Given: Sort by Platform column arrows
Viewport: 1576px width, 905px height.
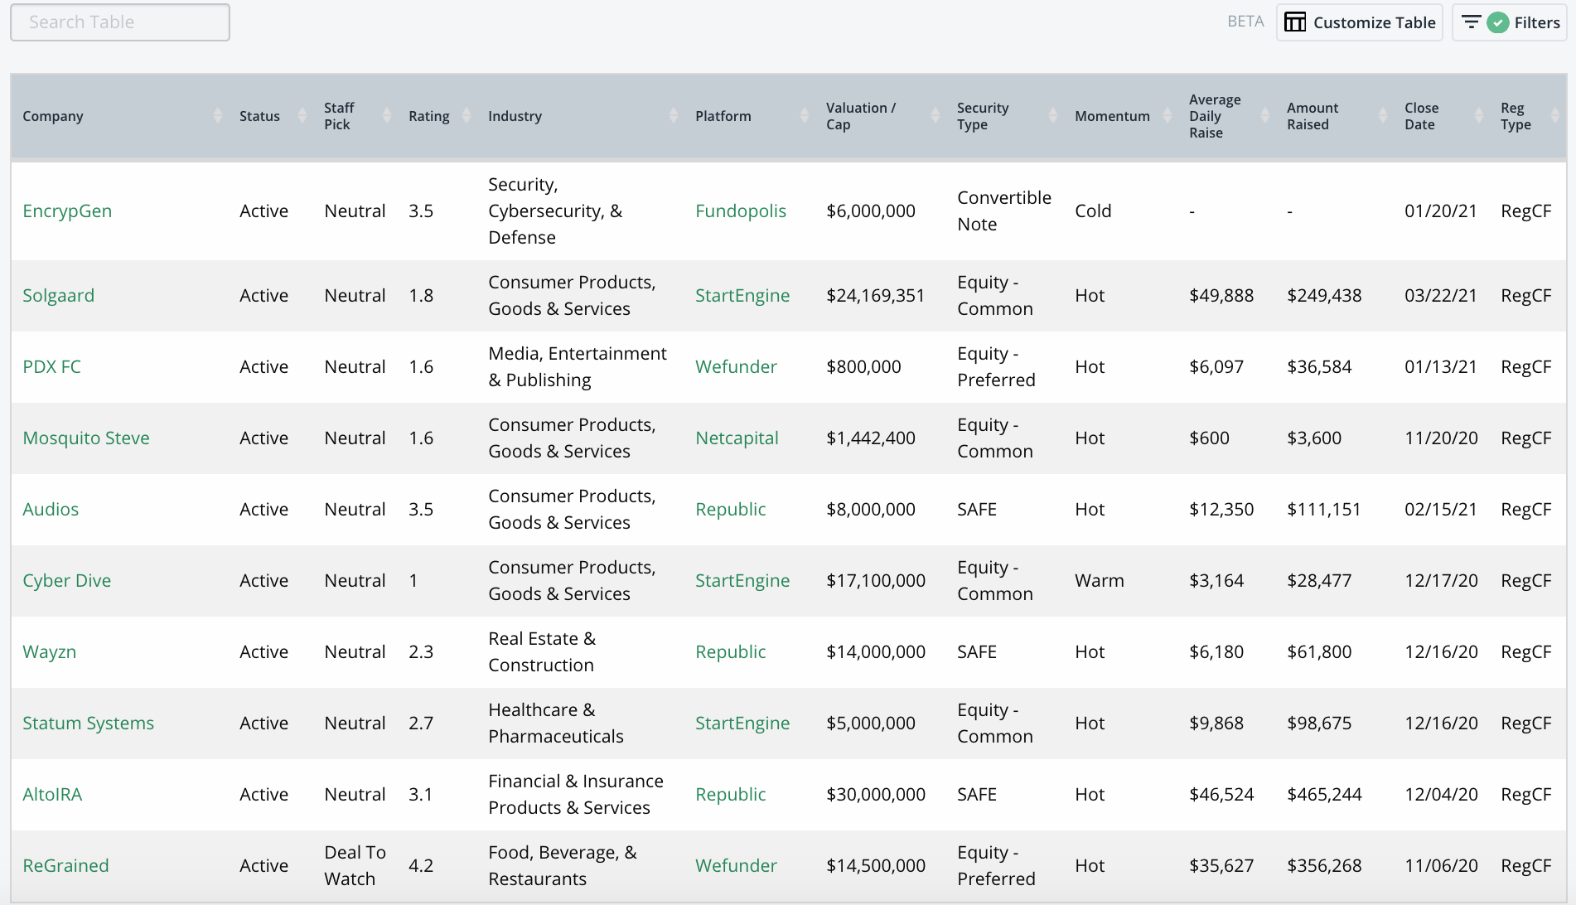Looking at the screenshot, I should (x=805, y=116).
